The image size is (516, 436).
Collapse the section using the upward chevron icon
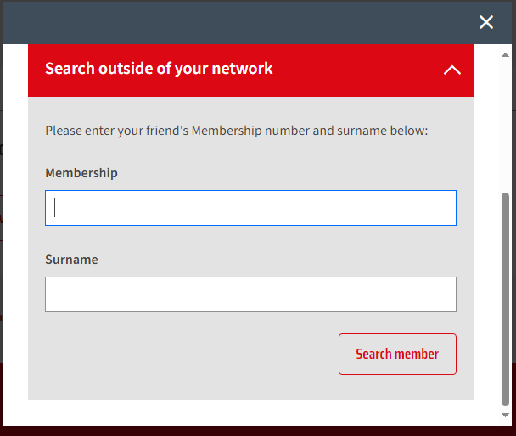pyautogui.click(x=452, y=70)
